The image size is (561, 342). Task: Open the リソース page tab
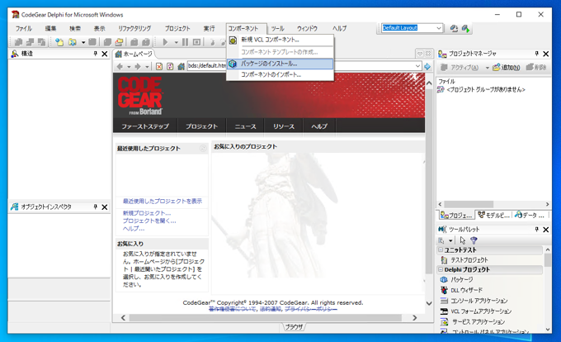(283, 126)
